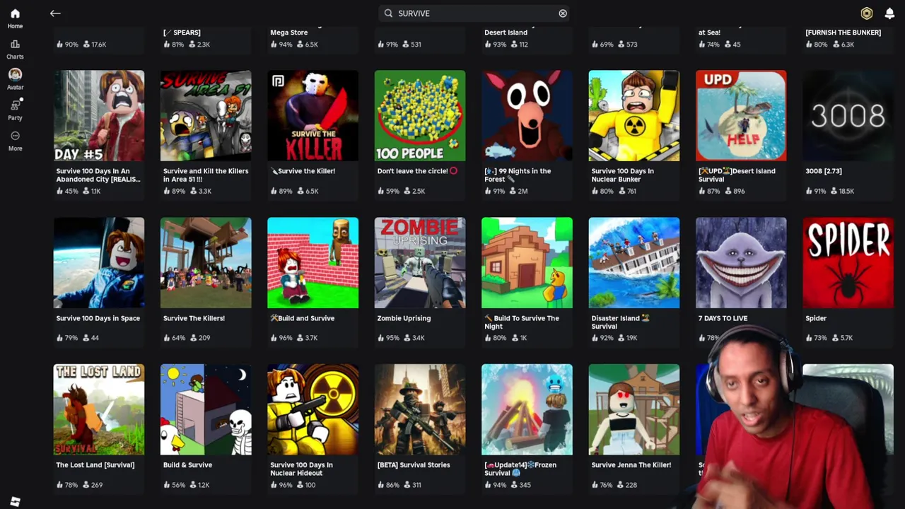Open the 3008 game thumbnail
905x509 pixels.
[x=848, y=115]
